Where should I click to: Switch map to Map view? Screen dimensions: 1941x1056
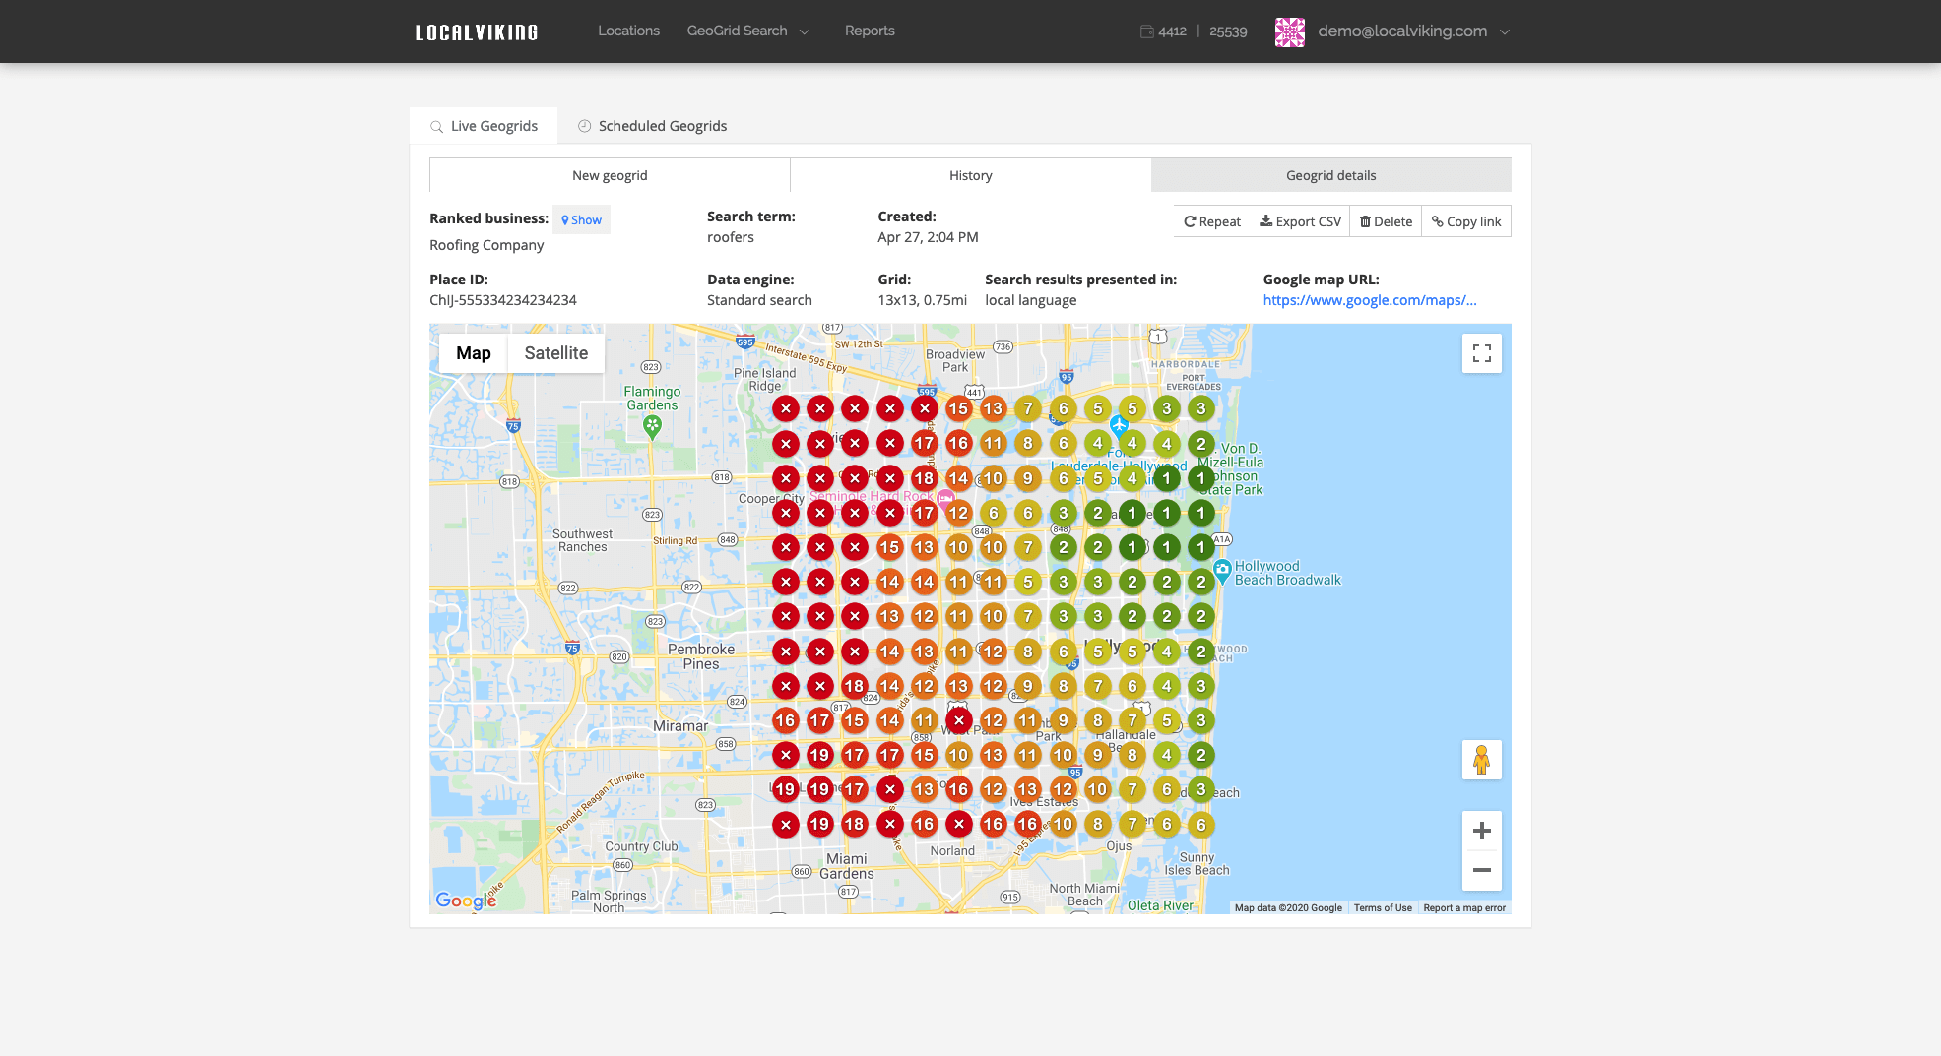click(x=473, y=353)
